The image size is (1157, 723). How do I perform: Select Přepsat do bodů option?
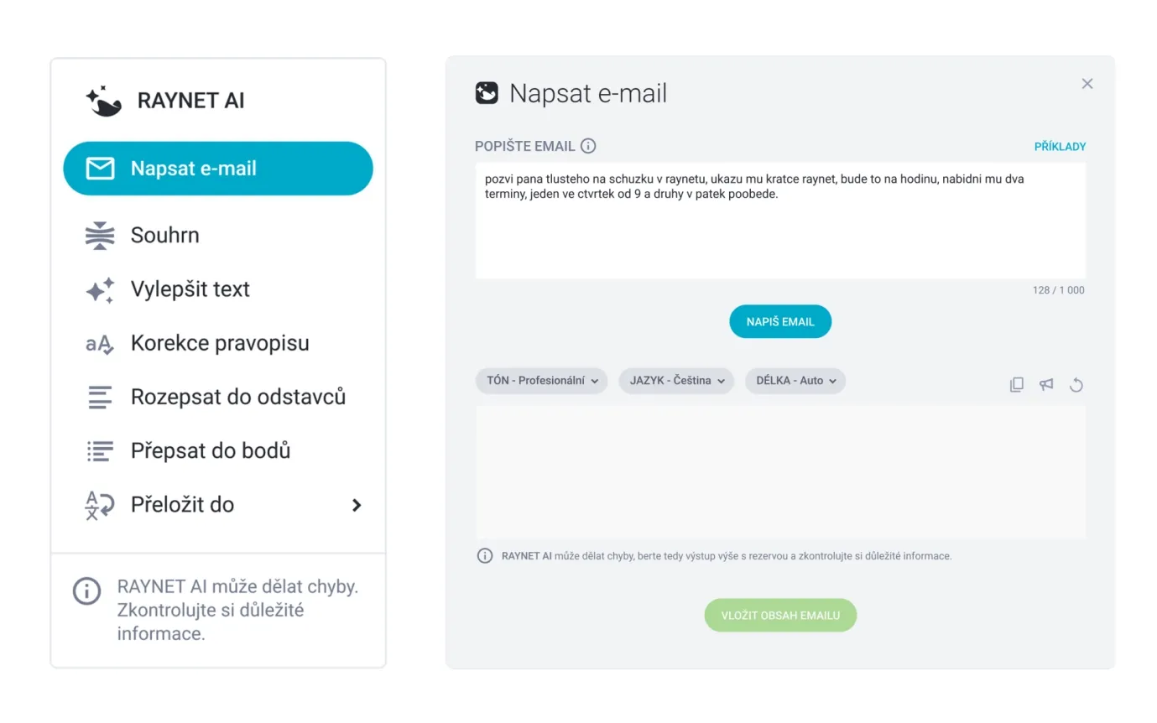210,450
